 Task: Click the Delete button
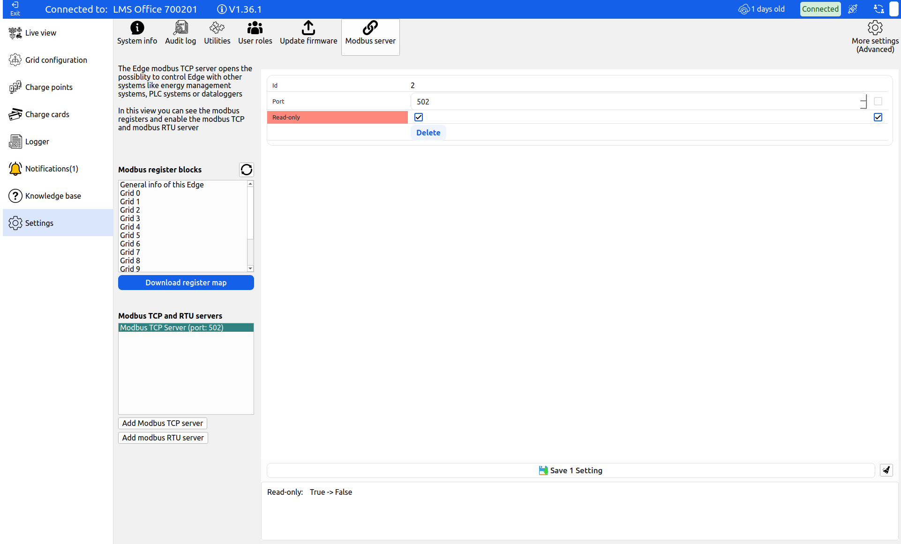(x=428, y=133)
